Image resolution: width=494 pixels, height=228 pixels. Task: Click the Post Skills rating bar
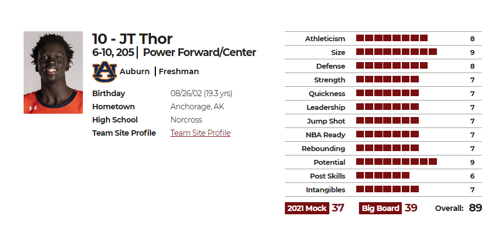[x=383, y=175]
